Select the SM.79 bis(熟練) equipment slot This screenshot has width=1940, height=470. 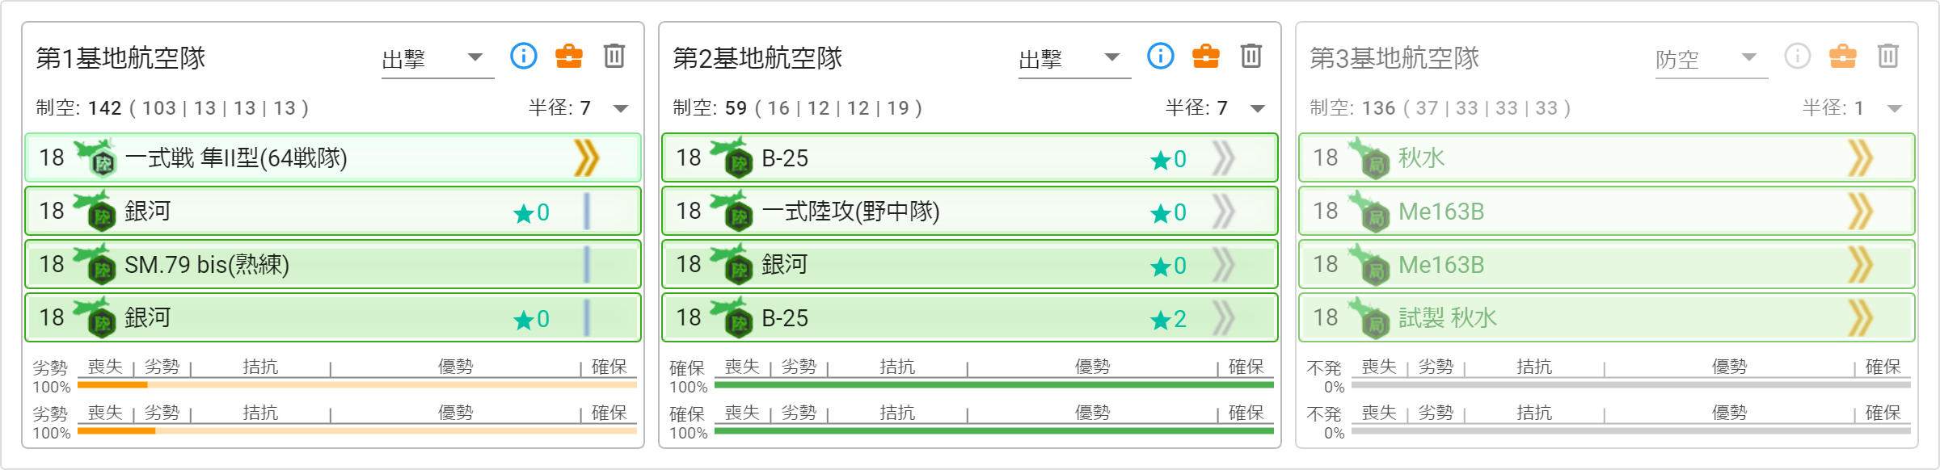click(333, 264)
